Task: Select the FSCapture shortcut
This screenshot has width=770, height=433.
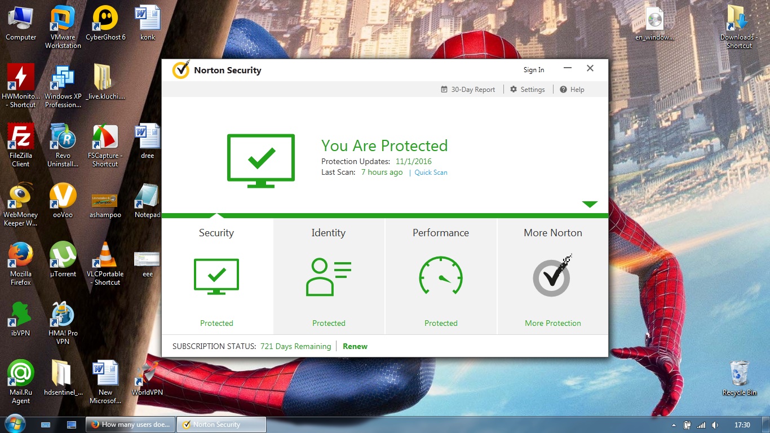Action: 105,145
